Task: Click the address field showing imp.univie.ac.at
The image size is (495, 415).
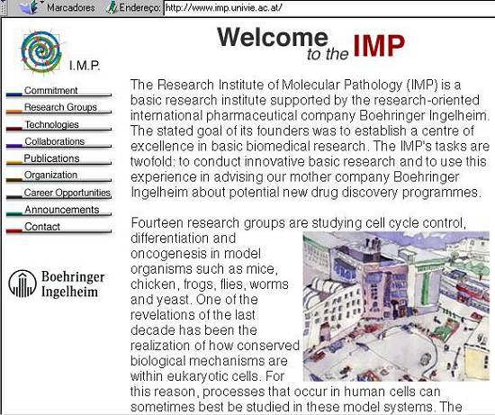Action: [x=328, y=8]
